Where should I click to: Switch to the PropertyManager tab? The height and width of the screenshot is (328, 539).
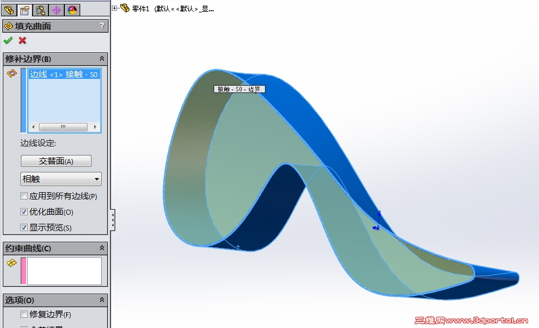tap(25, 10)
